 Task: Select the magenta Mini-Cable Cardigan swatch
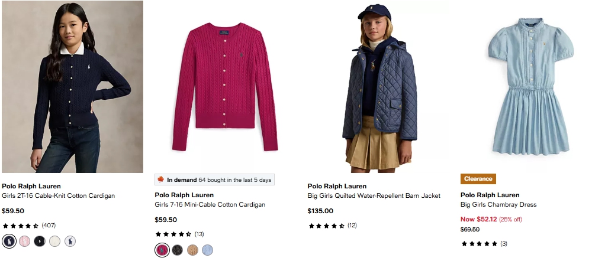(x=162, y=250)
